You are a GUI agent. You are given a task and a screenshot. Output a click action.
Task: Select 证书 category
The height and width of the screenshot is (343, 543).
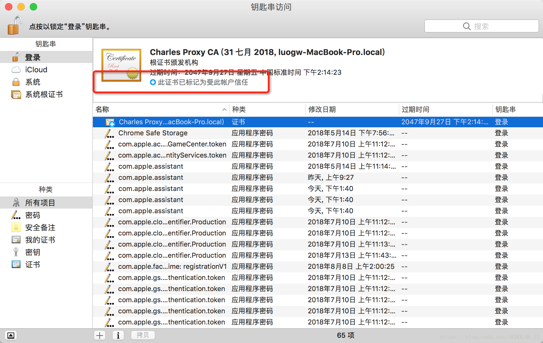pyautogui.click(x=46, y=265)
